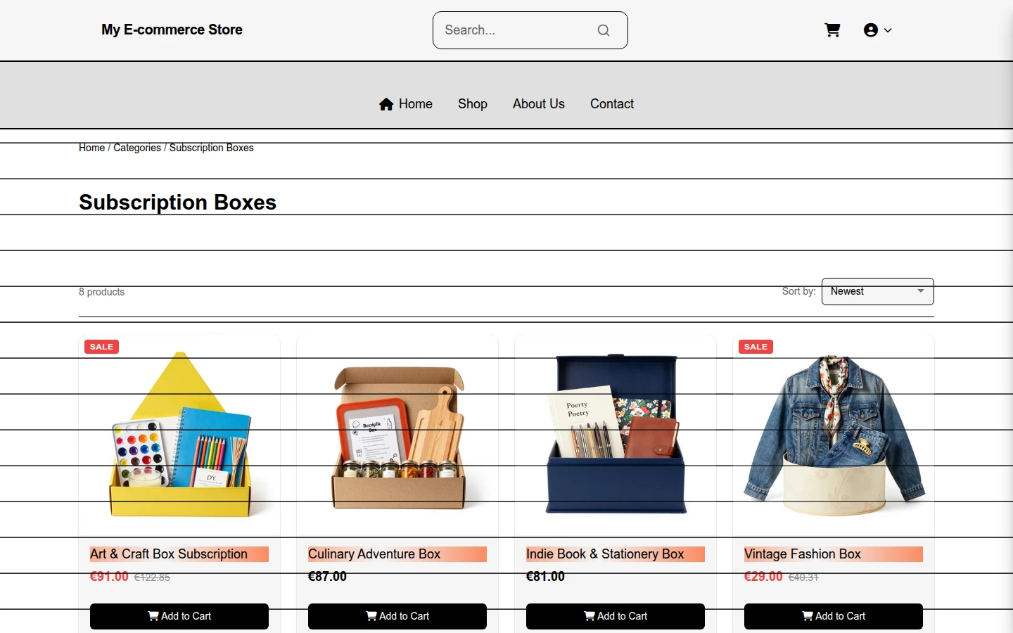Add Art & Craft Box Subscription to cart
This screenshot has height=633, width=1013.
(x=179, y=616)
